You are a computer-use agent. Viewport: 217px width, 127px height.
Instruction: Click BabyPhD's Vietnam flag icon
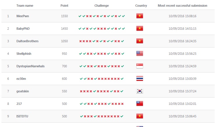(x=140, y=29)
